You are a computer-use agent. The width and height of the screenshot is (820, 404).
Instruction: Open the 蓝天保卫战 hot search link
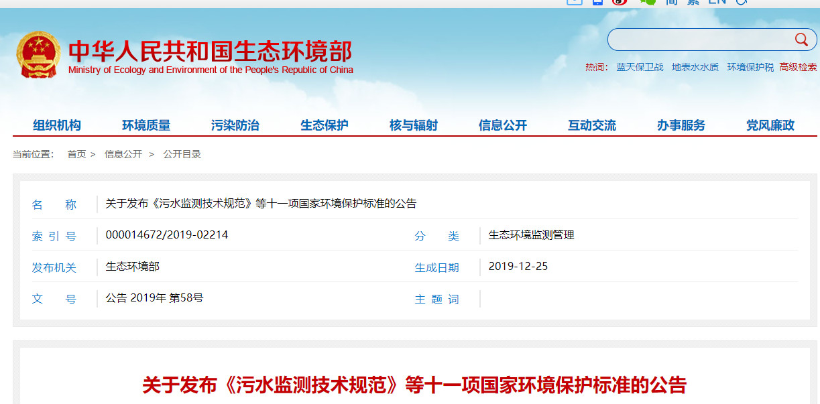click(640, 67)
